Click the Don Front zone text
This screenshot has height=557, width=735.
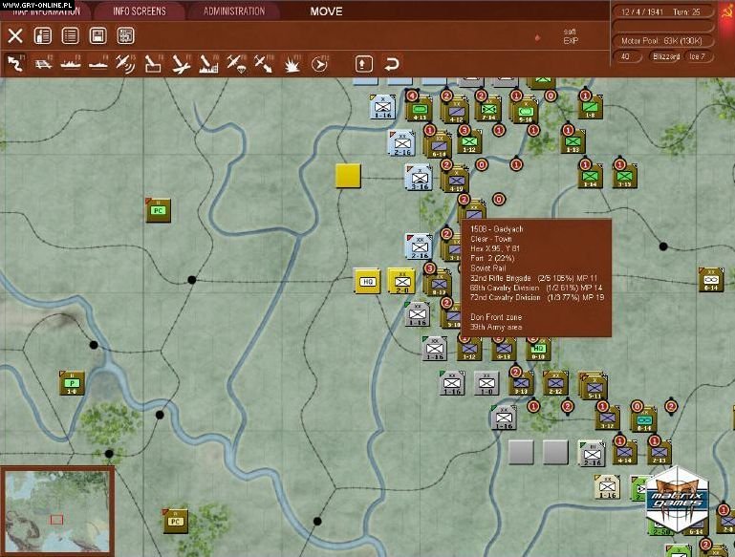496,317
